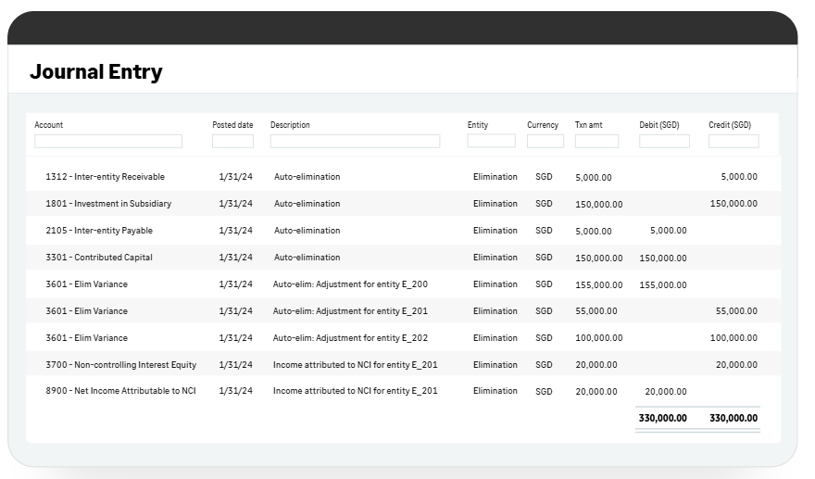Click the Auto-elimination description for Inter-entity Payable
Image resolution: width=815 pixels, height=479 pixels.
307,231
